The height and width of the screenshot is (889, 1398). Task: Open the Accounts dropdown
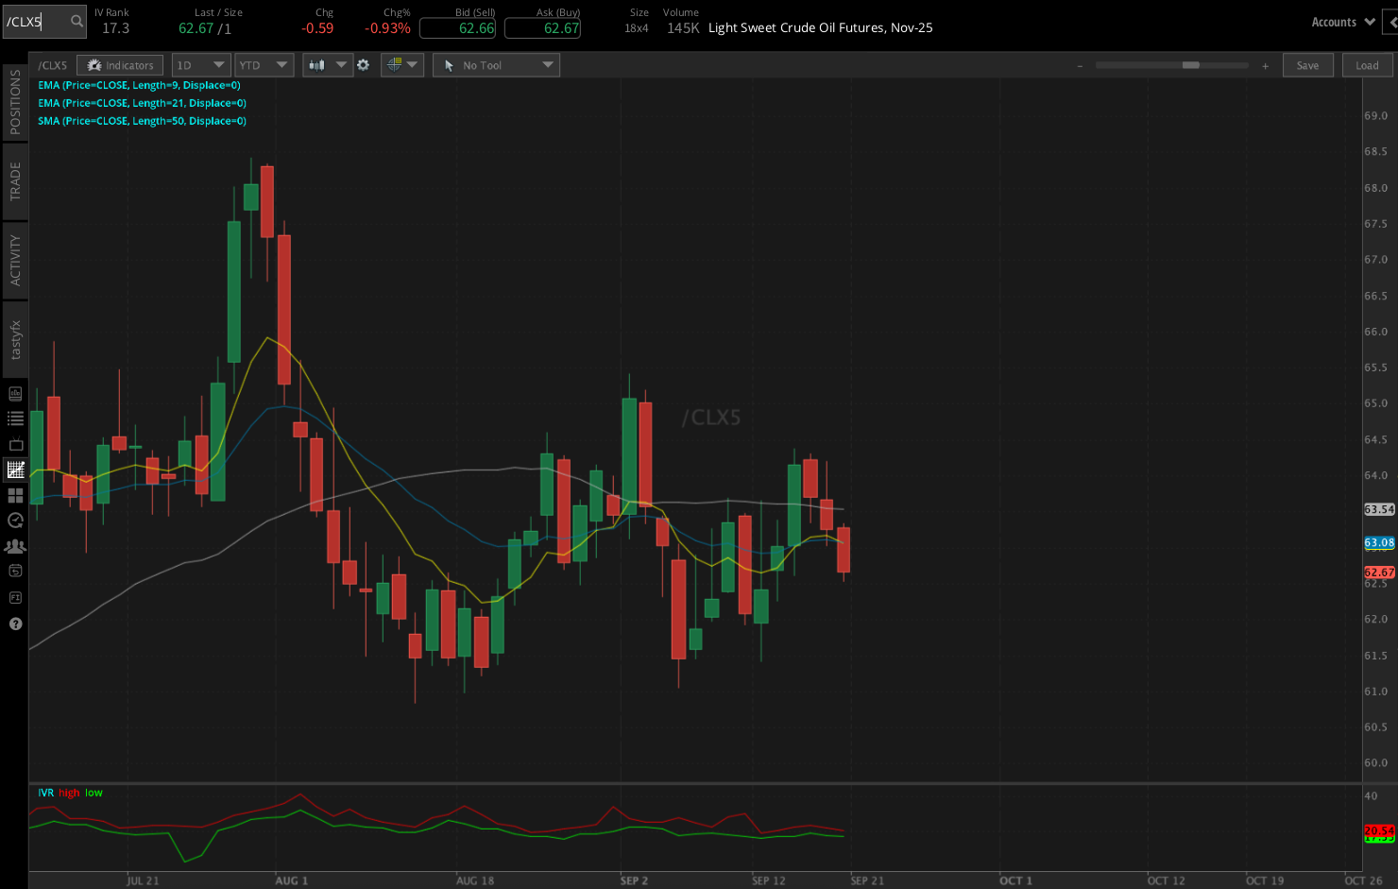click(x=1342, y=21)
